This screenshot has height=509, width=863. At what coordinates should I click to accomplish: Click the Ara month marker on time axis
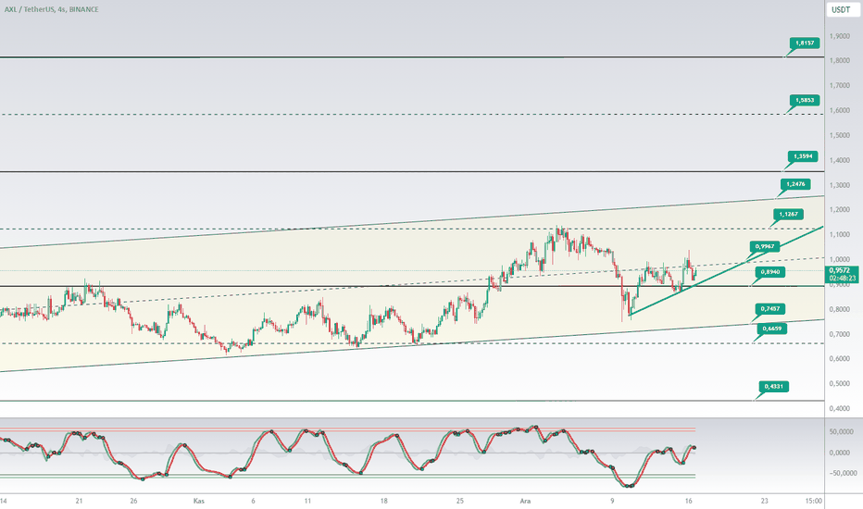(x=526, y=501)
